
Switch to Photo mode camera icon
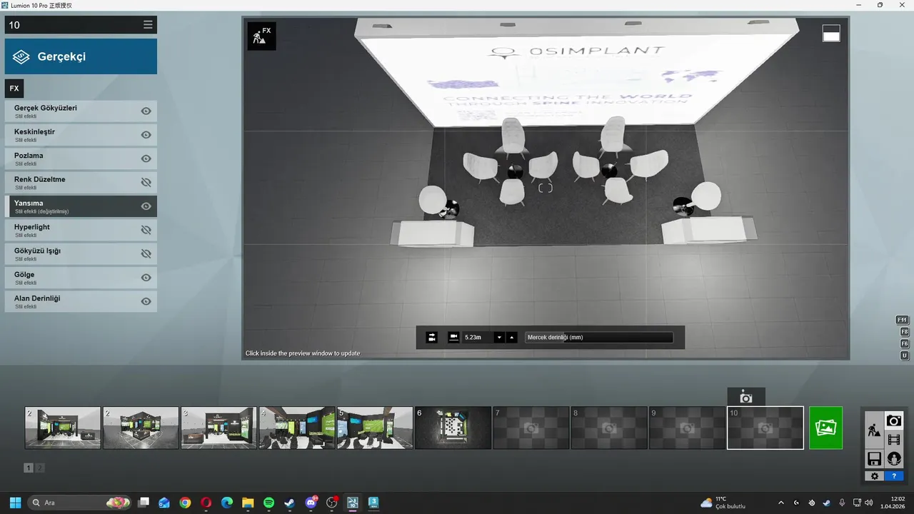coord(894,420)
